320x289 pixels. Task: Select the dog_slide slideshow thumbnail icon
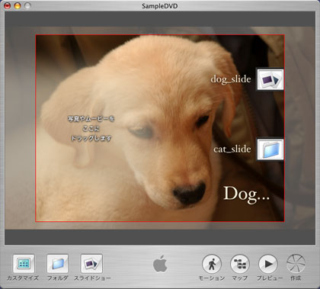coord(270,79)
